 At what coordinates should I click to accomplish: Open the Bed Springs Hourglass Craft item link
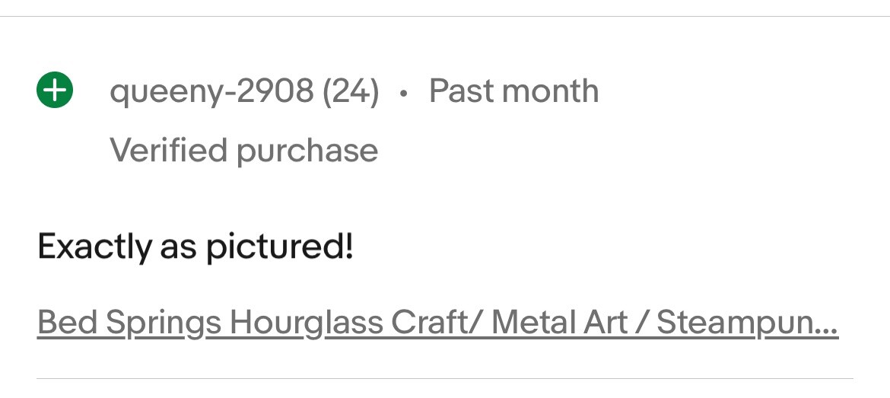pyautogui.click(x=437, y=322)
